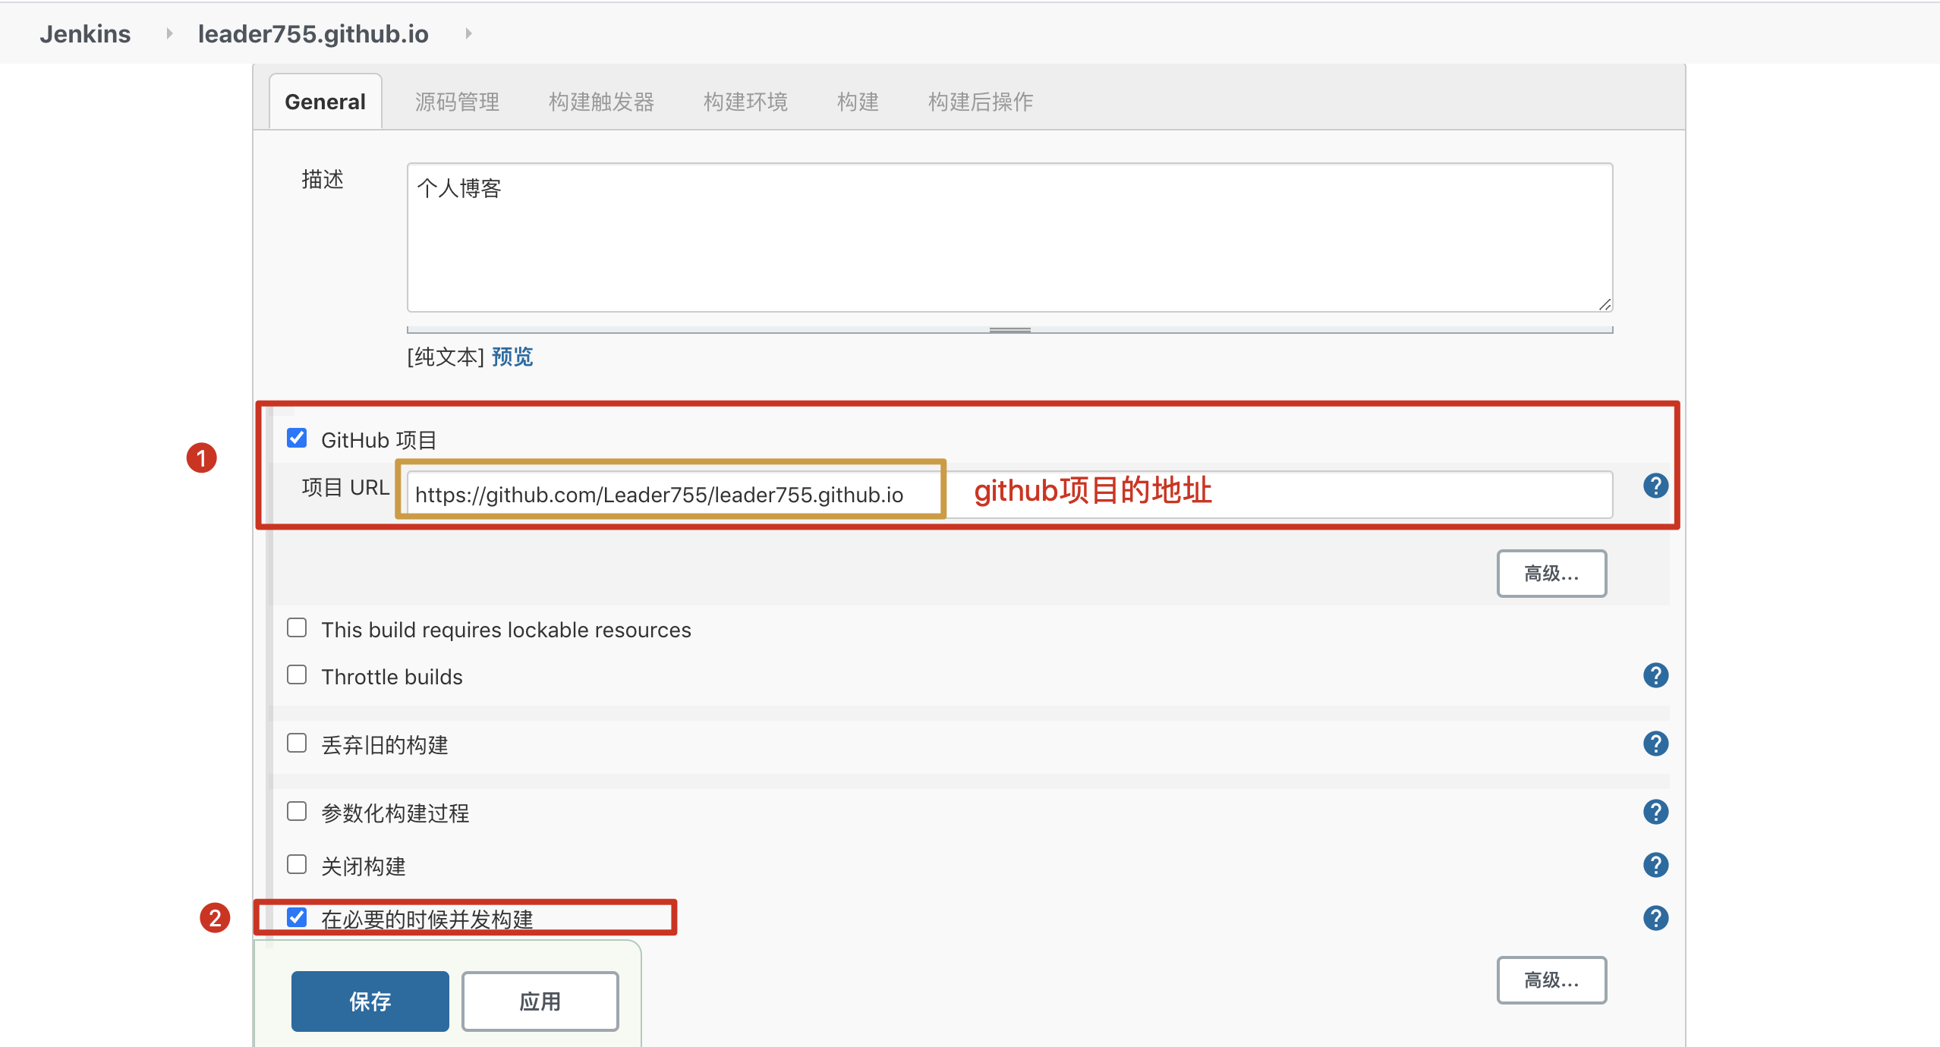This screenshot has width=1940, height=1047.
Task: Enable the Throttle builds checkbox
Action: (x=297, y=675)
